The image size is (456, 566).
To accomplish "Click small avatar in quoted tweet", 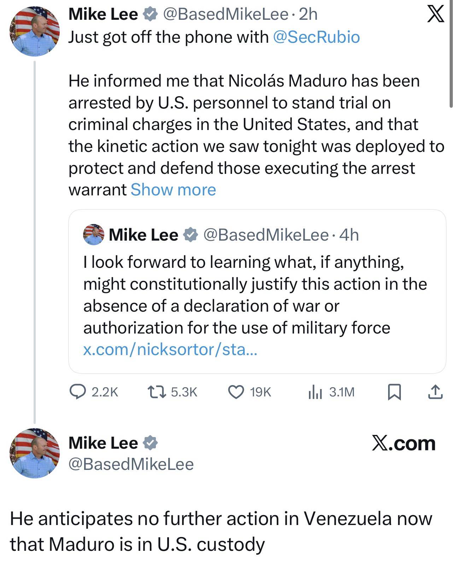I will (x=94, y=235).
